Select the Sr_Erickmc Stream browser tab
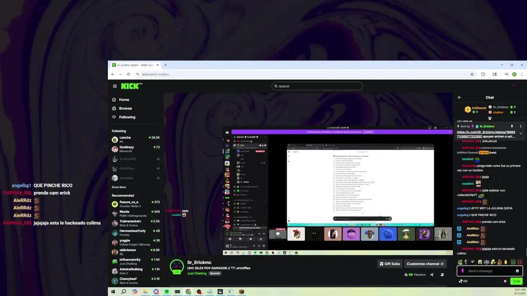Image resolution: width=527 pixels, height=296 pixels. pyautogui.click(x=135, y=65)
